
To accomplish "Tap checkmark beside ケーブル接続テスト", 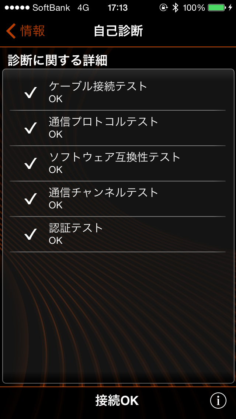I will pos(31,93).
